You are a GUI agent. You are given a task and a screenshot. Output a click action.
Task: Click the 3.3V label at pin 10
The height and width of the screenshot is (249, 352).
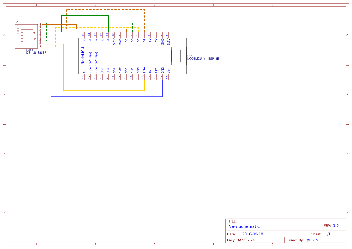coord(114,42)
